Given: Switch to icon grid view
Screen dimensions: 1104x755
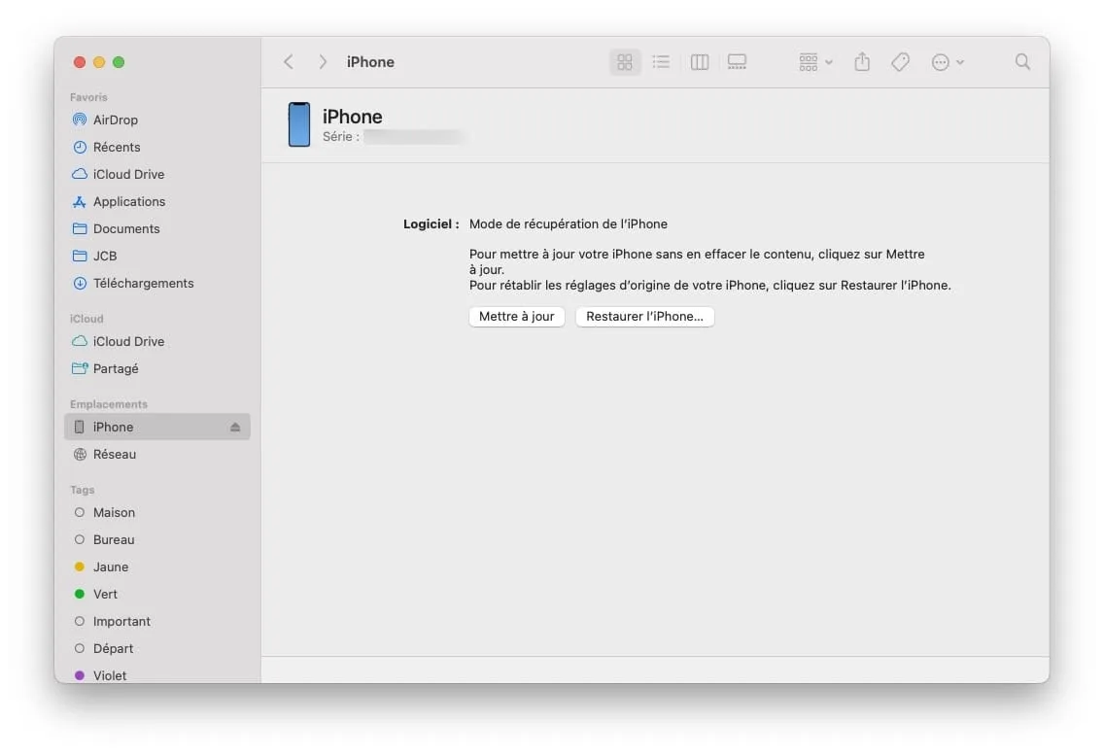Looking at the screenshot, I should point(625,62).
